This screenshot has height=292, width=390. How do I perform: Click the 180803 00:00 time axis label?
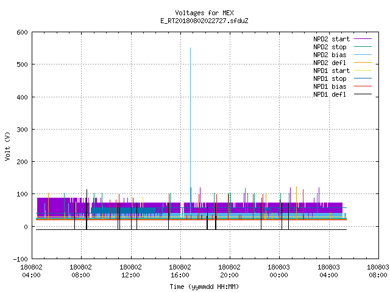[279, 271]
